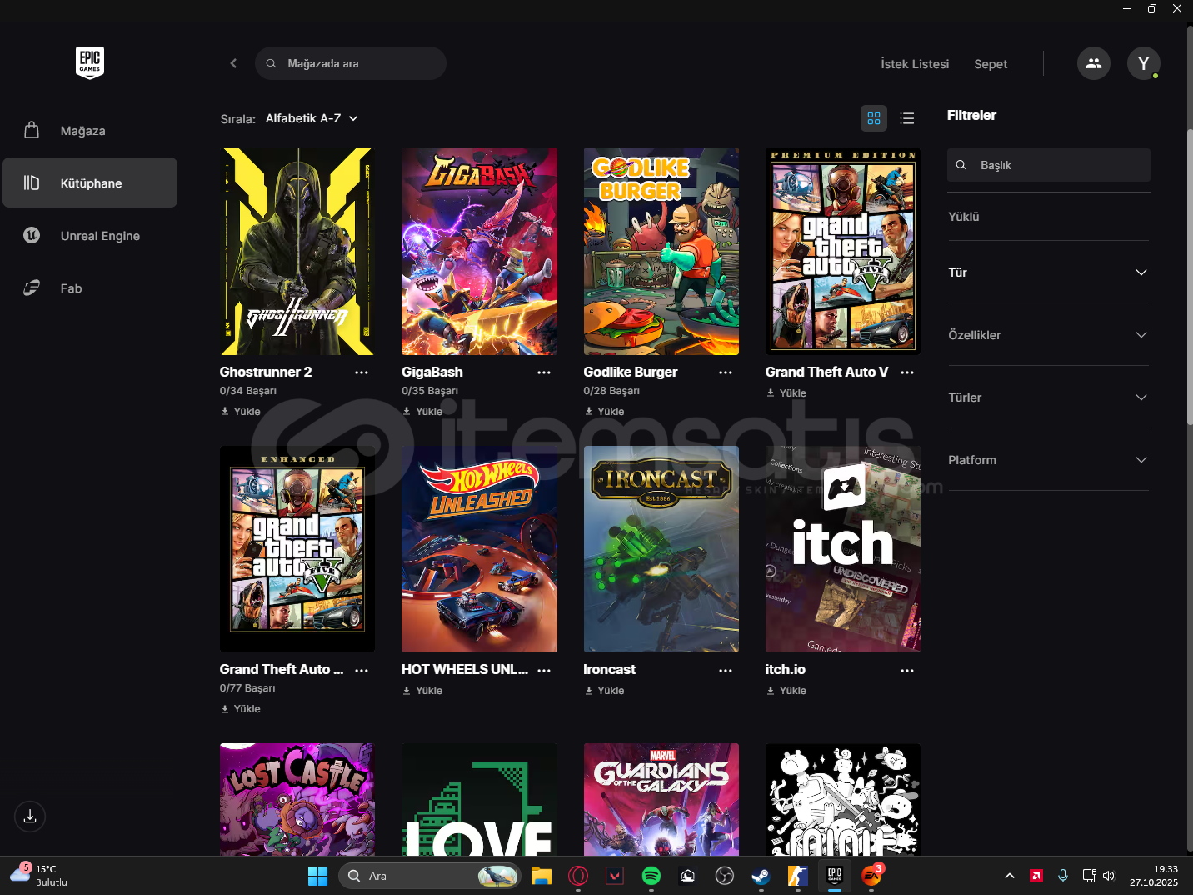Open the friends icon
The image size is (1193, 895).
click(x=1094, y=63)
